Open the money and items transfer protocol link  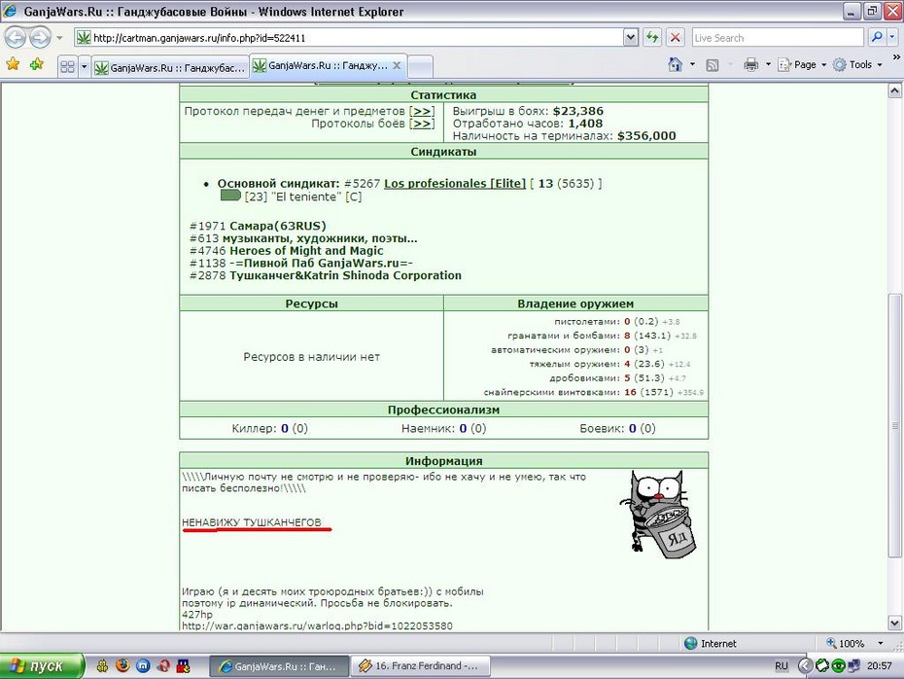(x=422, y=111)
